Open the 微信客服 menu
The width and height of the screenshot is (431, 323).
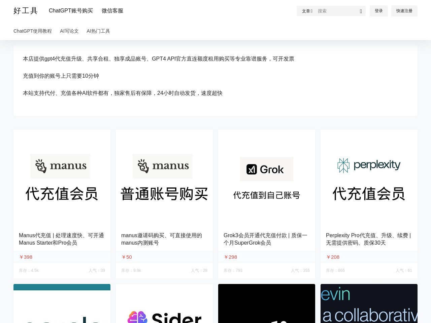click(112, 10)
